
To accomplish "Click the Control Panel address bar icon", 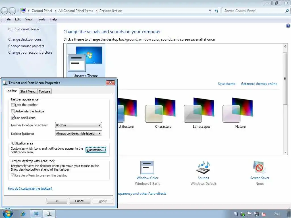I will click(23, 11).
